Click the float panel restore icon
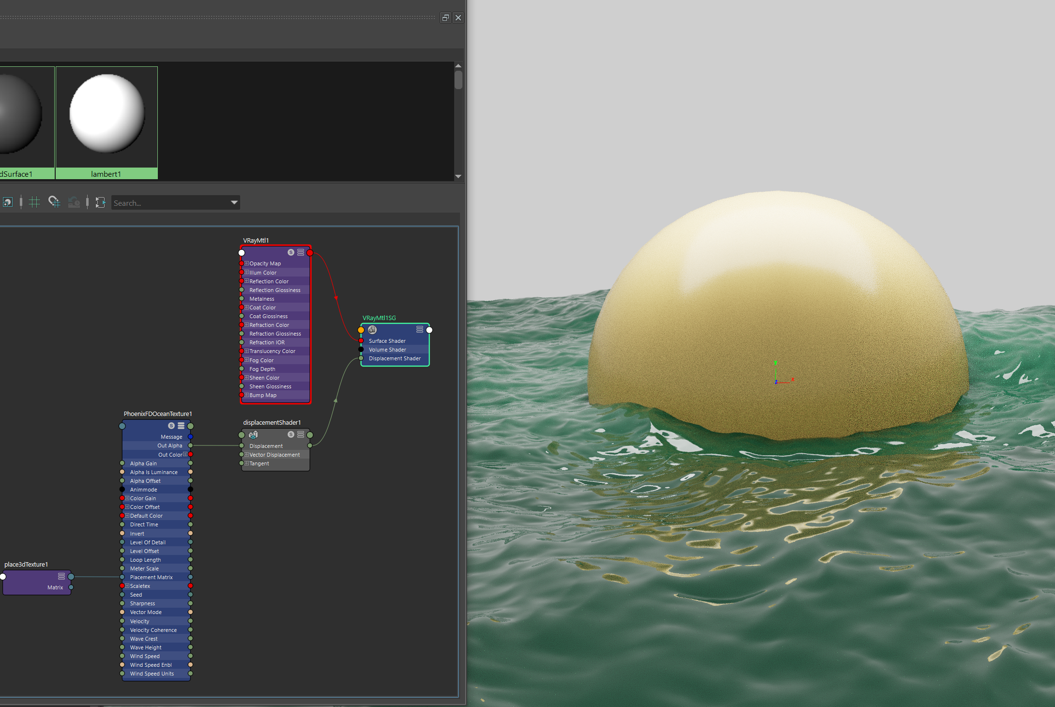 445,18
